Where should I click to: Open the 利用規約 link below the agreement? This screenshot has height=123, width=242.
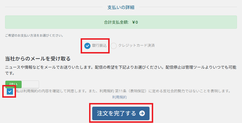click(119, 97)
